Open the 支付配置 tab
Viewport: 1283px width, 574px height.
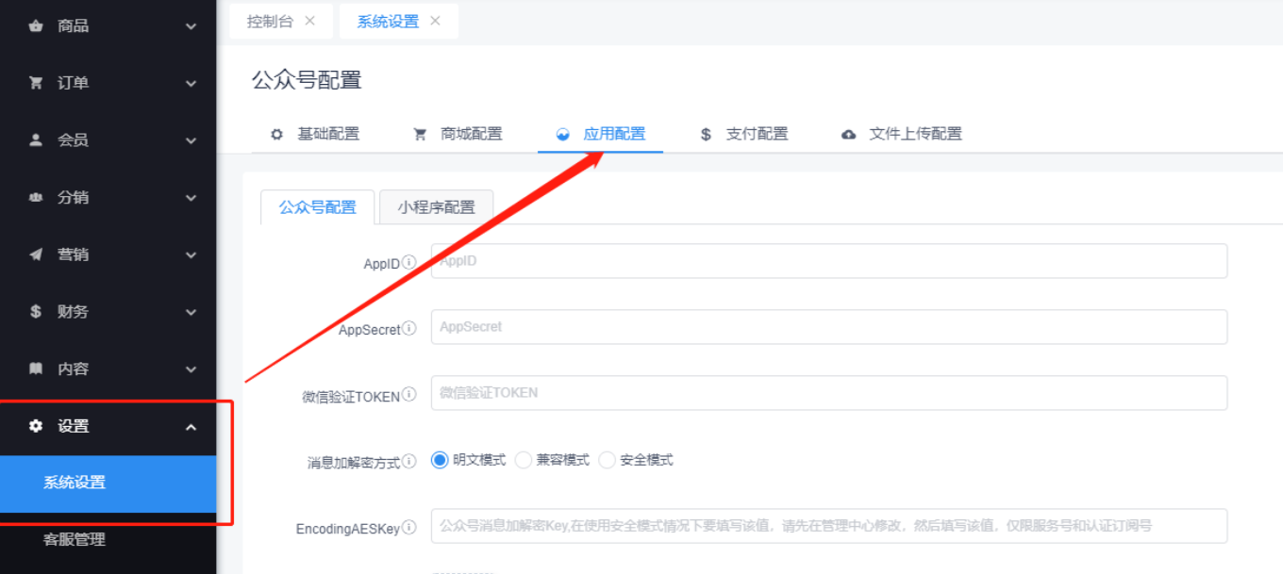743,134
